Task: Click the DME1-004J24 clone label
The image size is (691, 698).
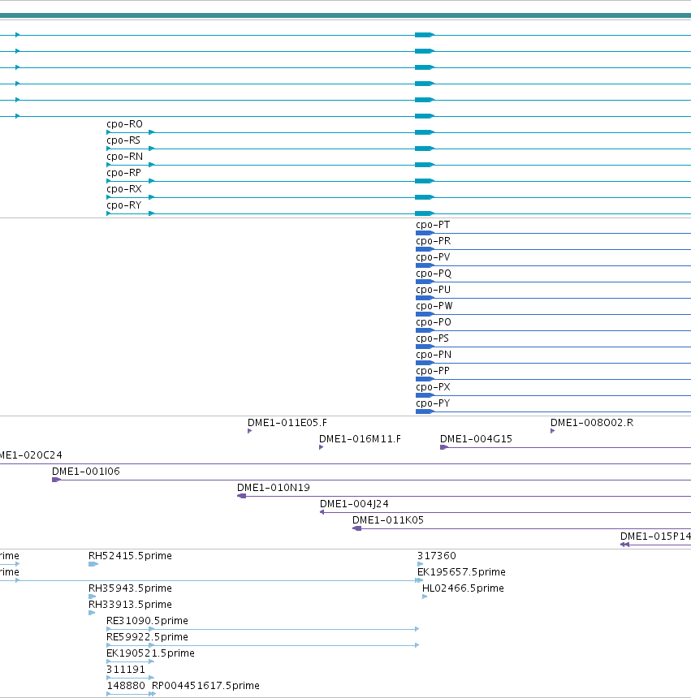Action: click(354, 504)
